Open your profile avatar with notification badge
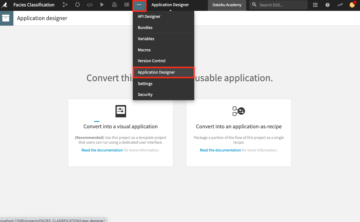This screenshot has width=360, height=222. click(x=352, y=5)
